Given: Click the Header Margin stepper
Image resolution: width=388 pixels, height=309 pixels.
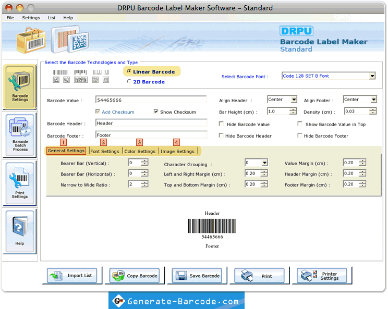Looking at the screenshot, I should click(x=362, y=174).
